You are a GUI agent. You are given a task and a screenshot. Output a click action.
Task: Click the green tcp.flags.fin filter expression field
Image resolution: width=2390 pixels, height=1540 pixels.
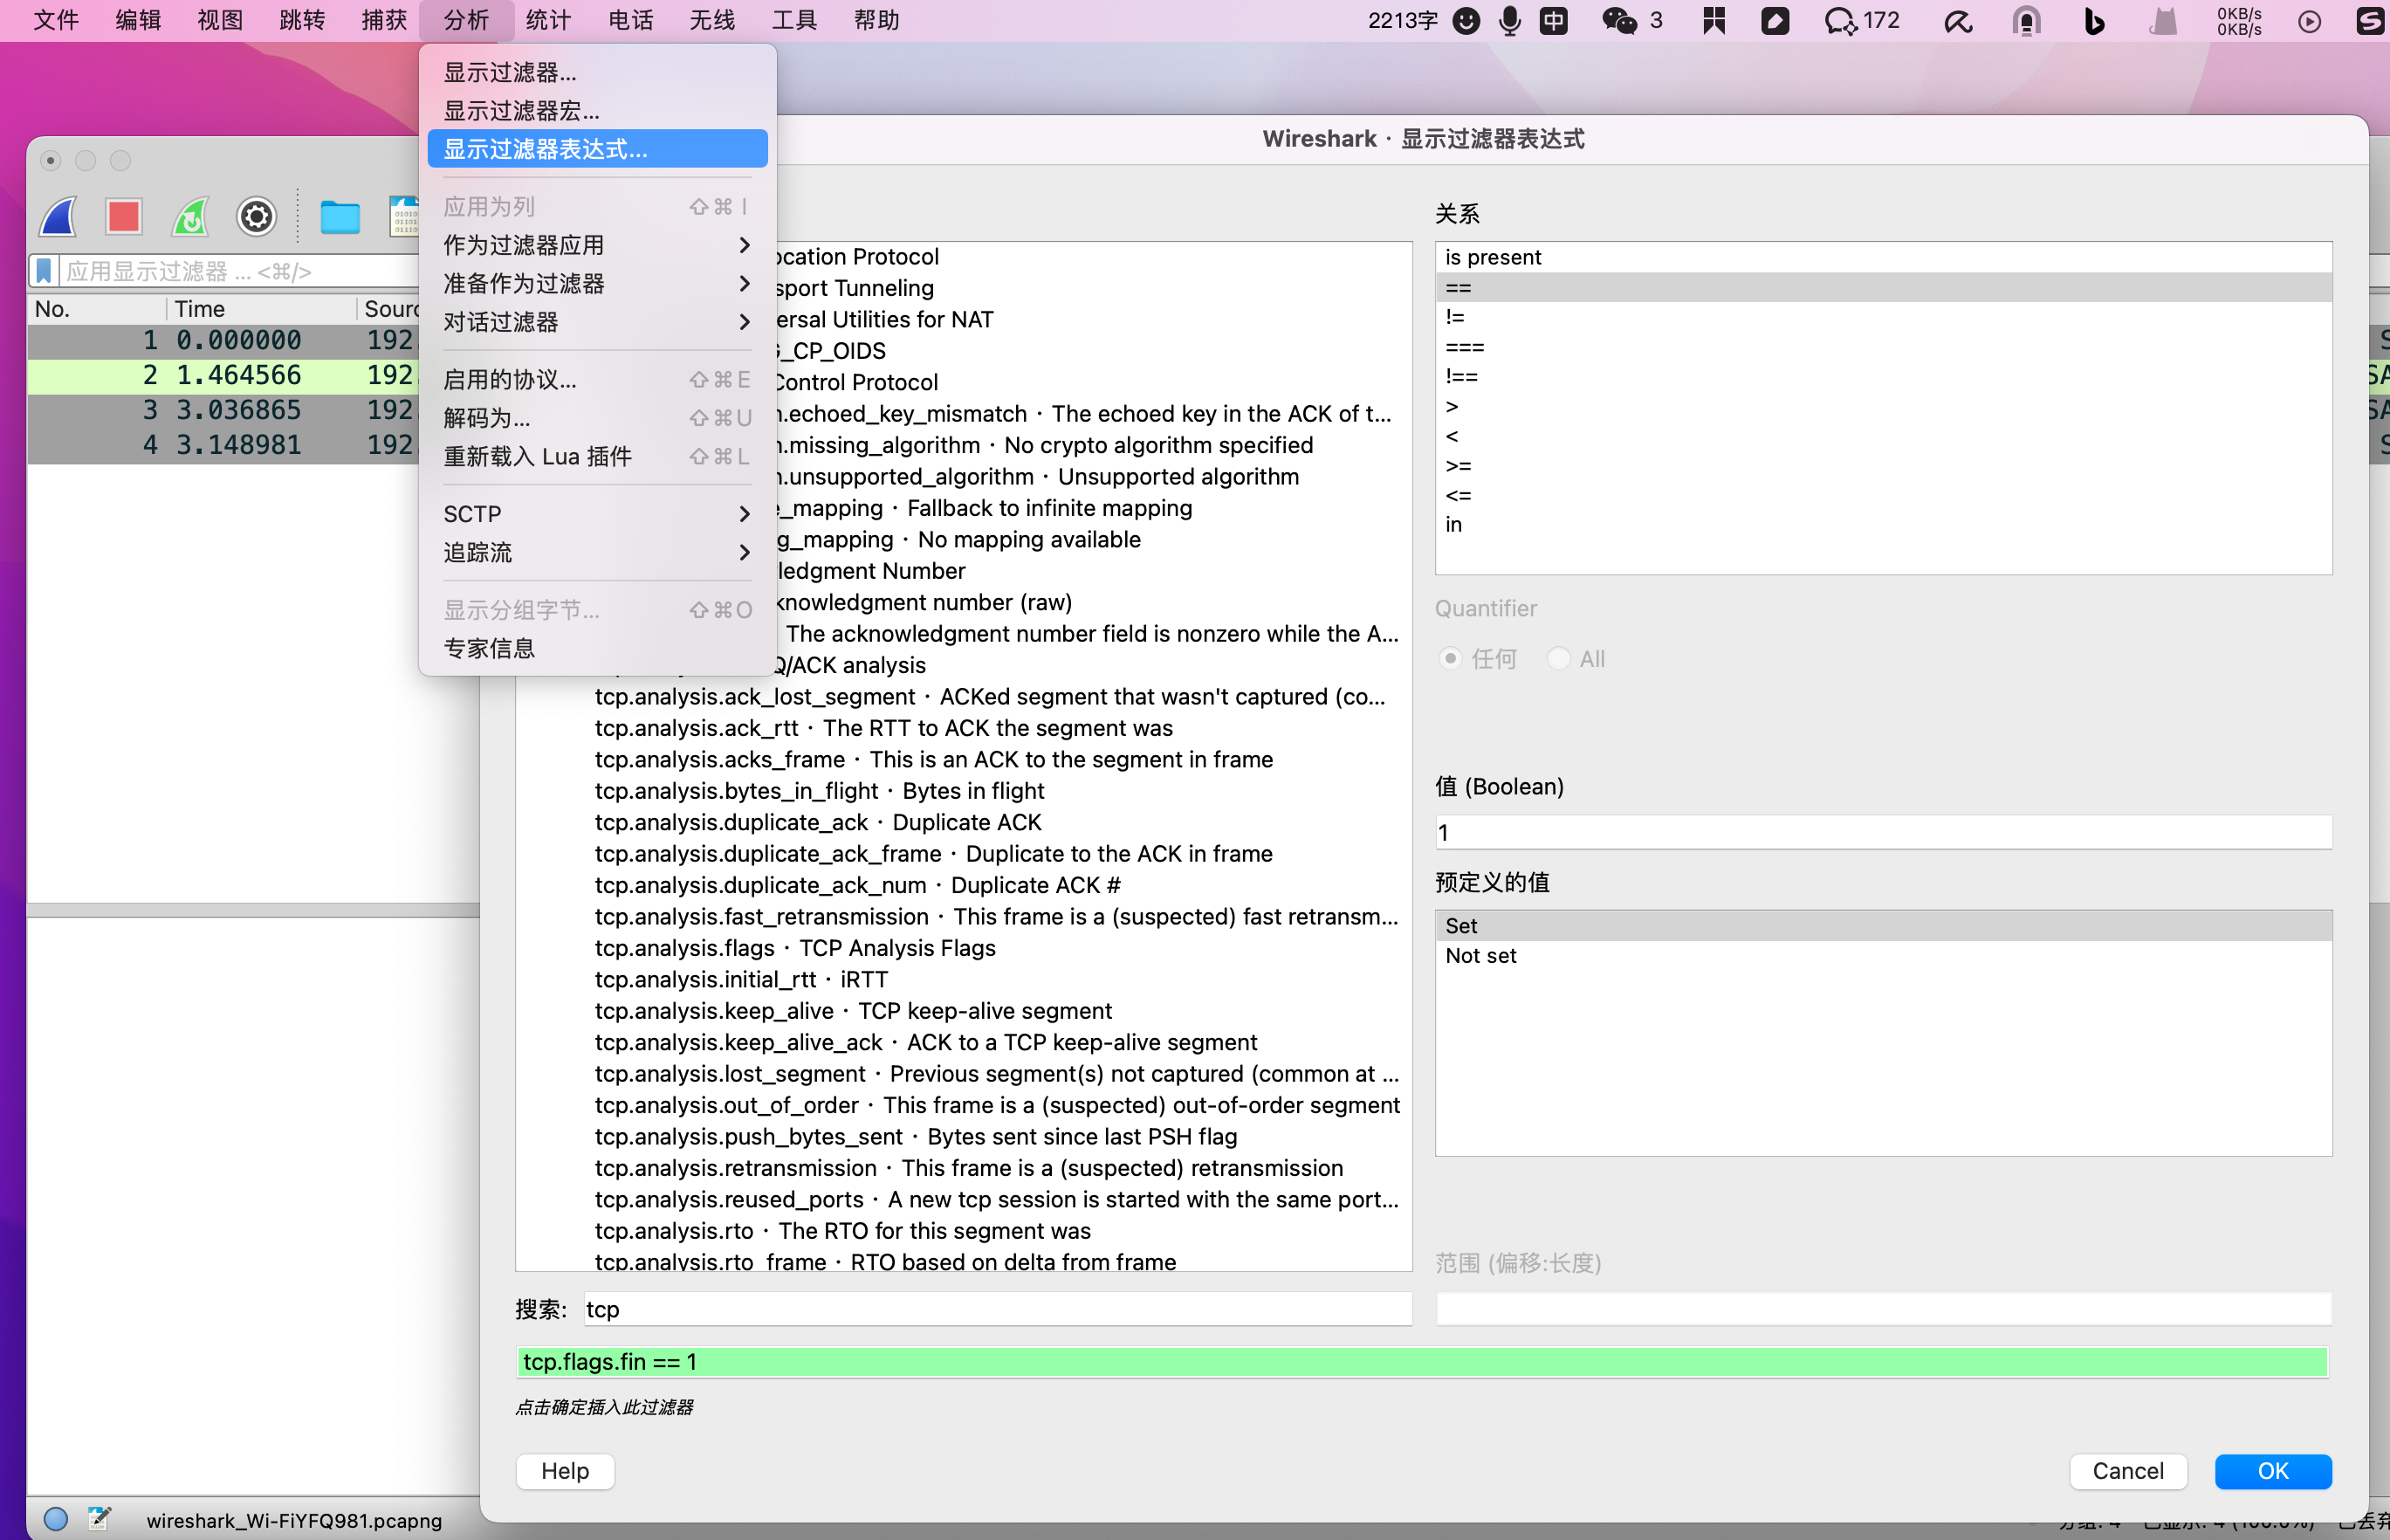[1421, 1362]
